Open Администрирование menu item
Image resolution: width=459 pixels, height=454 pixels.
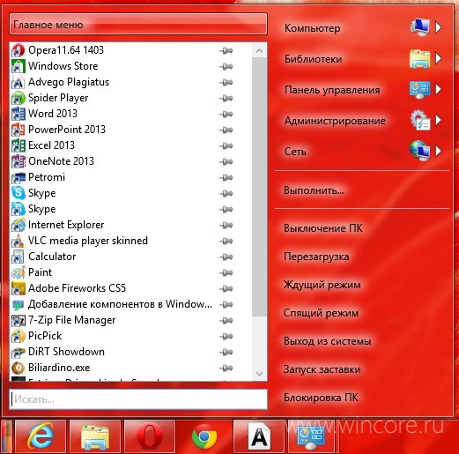(x=335, y=121)
